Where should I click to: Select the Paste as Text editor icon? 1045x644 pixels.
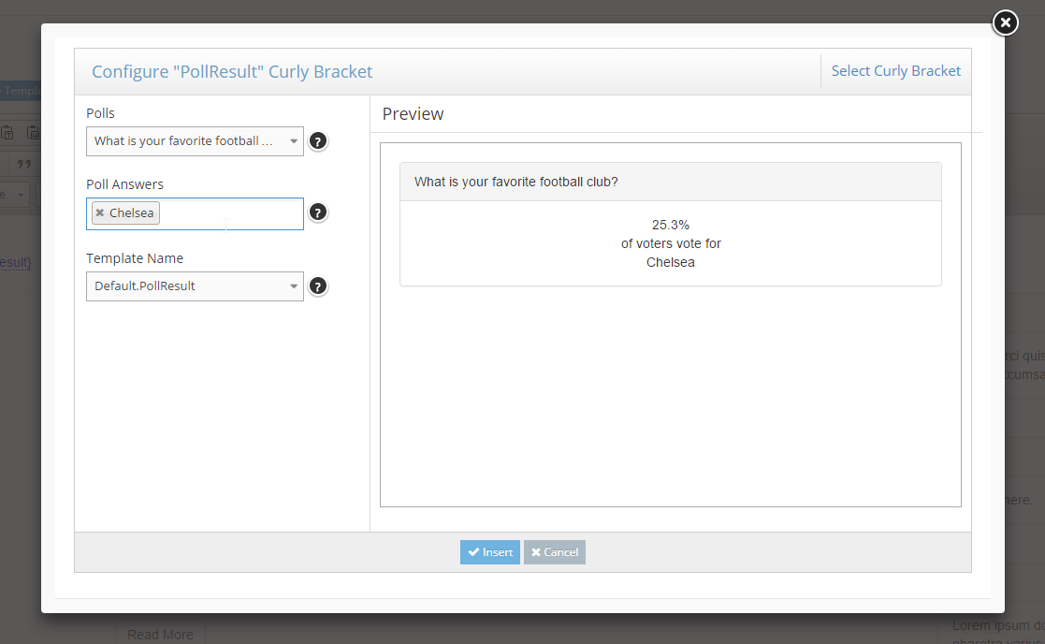coord(7,132)
